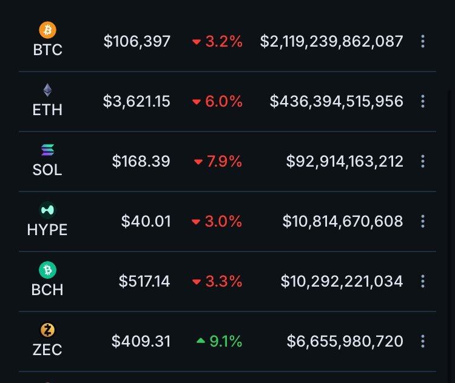Open the more options menu for BCH
The width and height of the screenshot is (455, 383).
(x=423, y=281)
